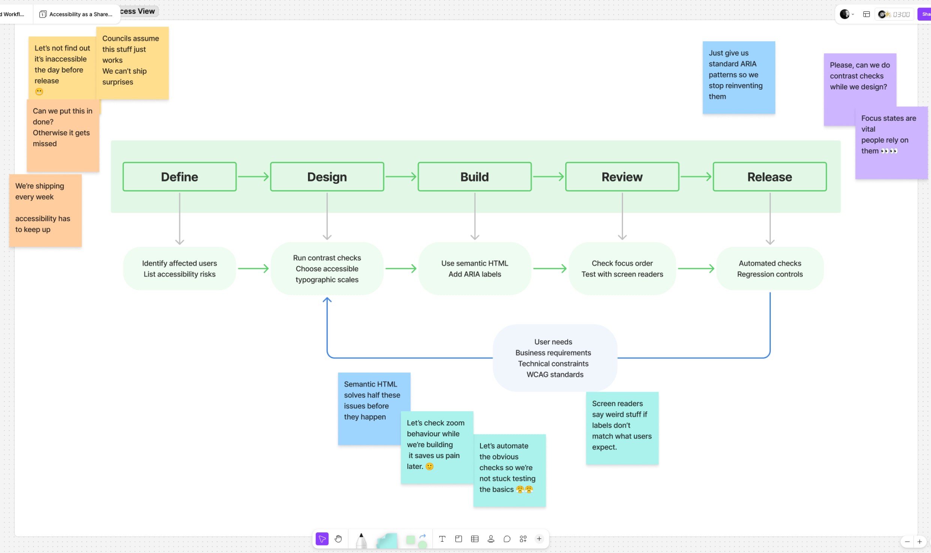The width and height of the screenshot is (931, 553).
Task: Open widgets and templates icon
Action: pyautogui.click(x=523, y=539)
